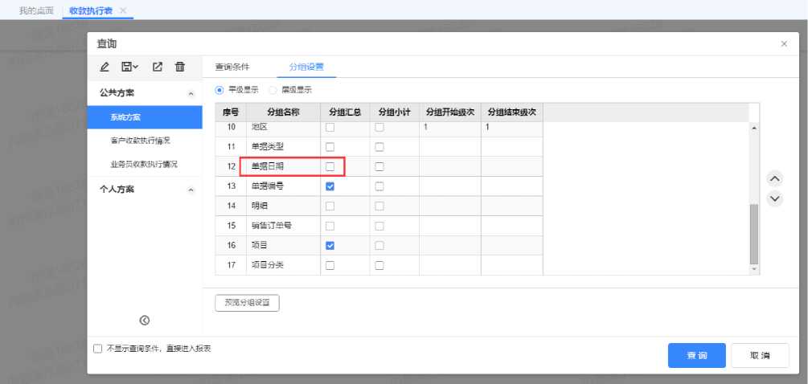Click the blue 查询 button

point(697,356)
